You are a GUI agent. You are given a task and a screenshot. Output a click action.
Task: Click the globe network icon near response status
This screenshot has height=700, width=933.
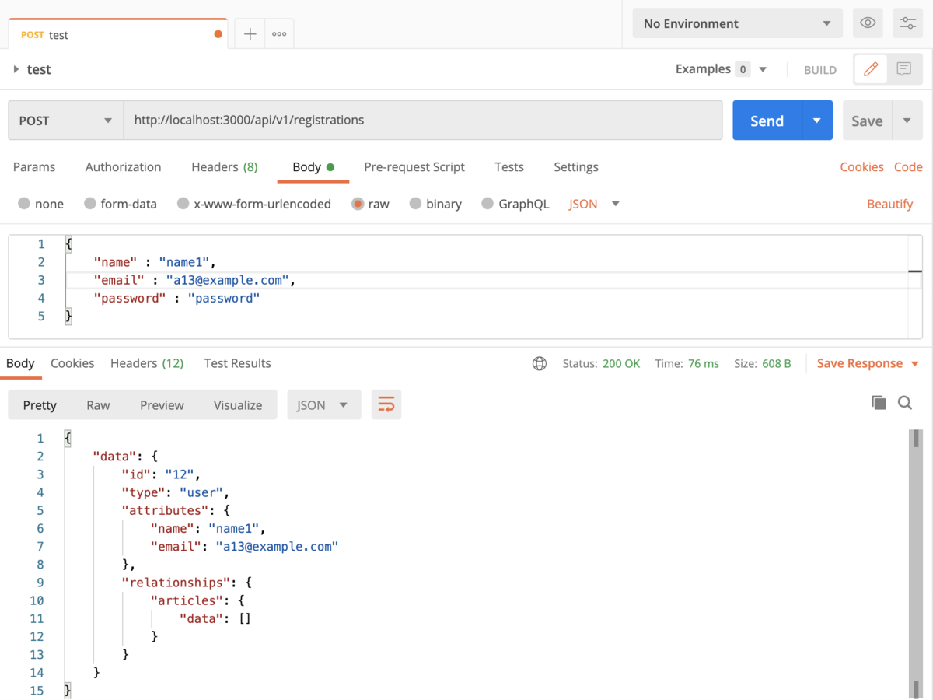tap(540, 363)
